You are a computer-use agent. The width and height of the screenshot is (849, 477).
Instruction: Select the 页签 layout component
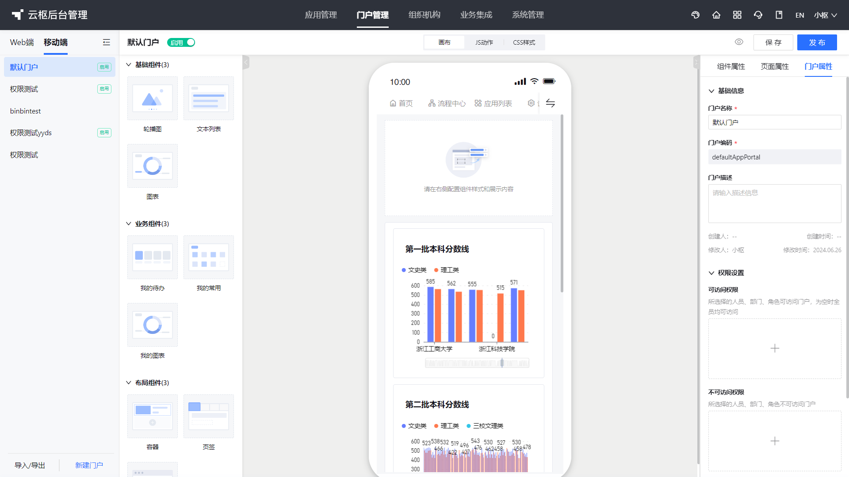pos(209,416)
